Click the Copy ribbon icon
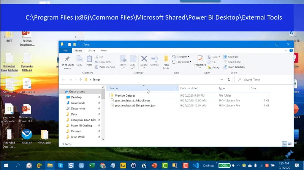 click(79, 59)
